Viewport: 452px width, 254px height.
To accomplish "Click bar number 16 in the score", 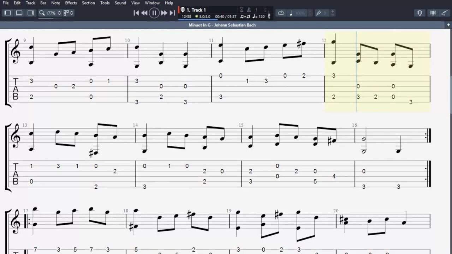I will [355, 125].
